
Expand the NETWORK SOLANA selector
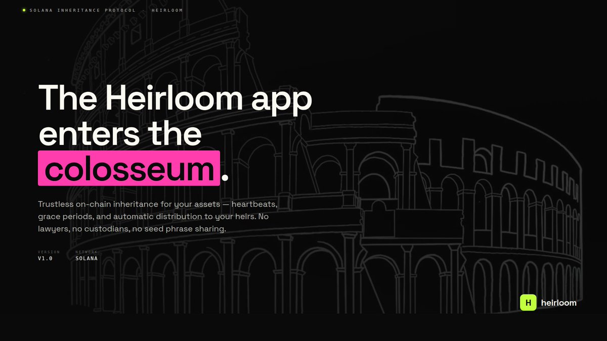coord(86,255)
